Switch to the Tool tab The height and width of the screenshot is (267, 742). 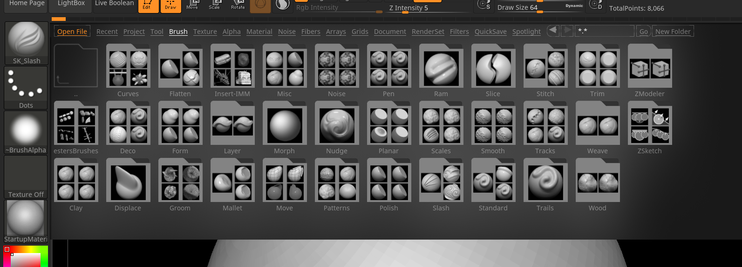click(x=157, y=32)
